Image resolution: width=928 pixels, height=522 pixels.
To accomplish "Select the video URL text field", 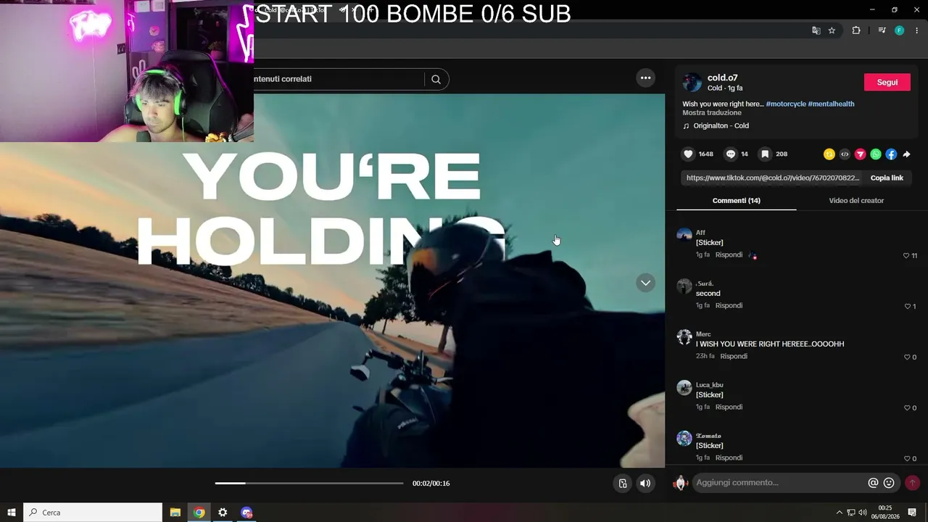I will pyautogui.click(x=773, y=178).
